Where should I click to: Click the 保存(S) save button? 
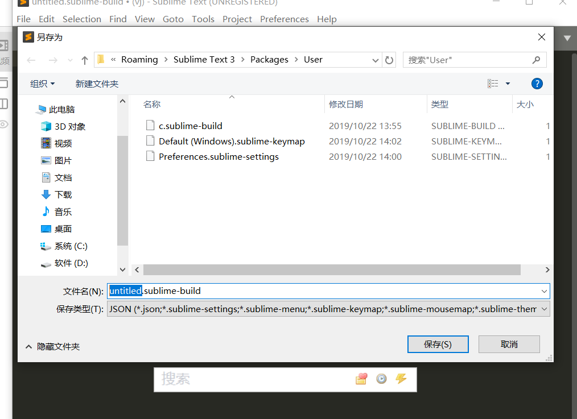coord(438,345)
